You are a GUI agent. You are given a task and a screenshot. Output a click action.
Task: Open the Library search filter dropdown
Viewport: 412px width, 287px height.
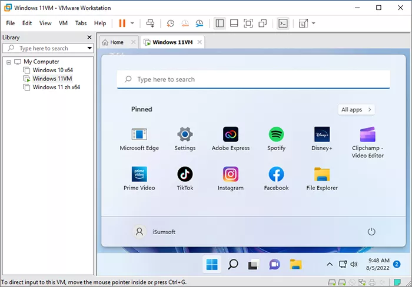89,48
